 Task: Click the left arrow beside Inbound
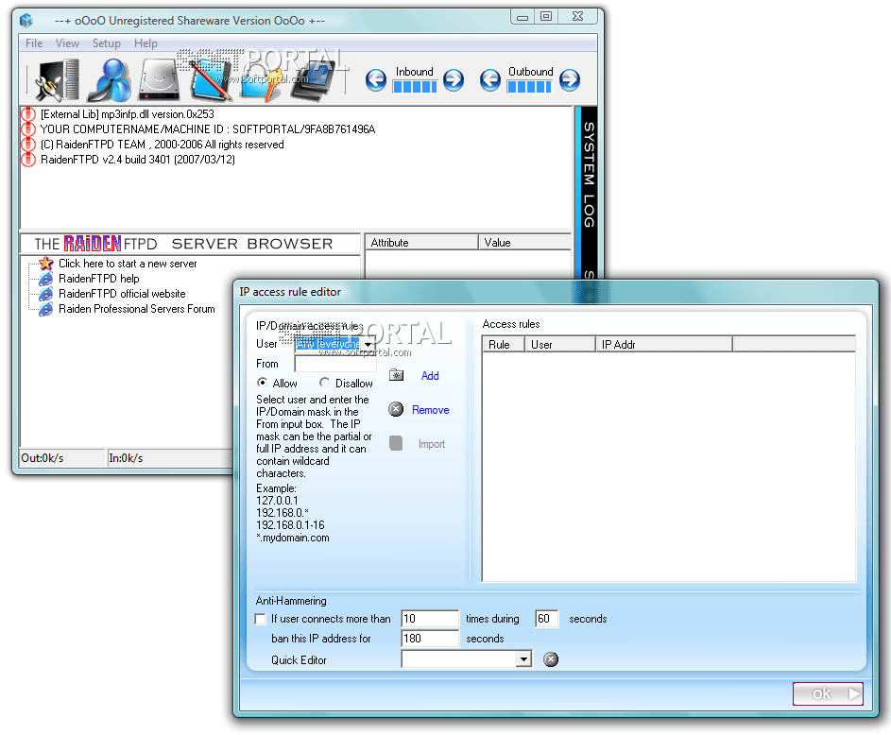(376, 80)
